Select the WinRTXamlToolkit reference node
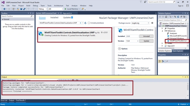The image size is (190, 106). pos(177,41)
